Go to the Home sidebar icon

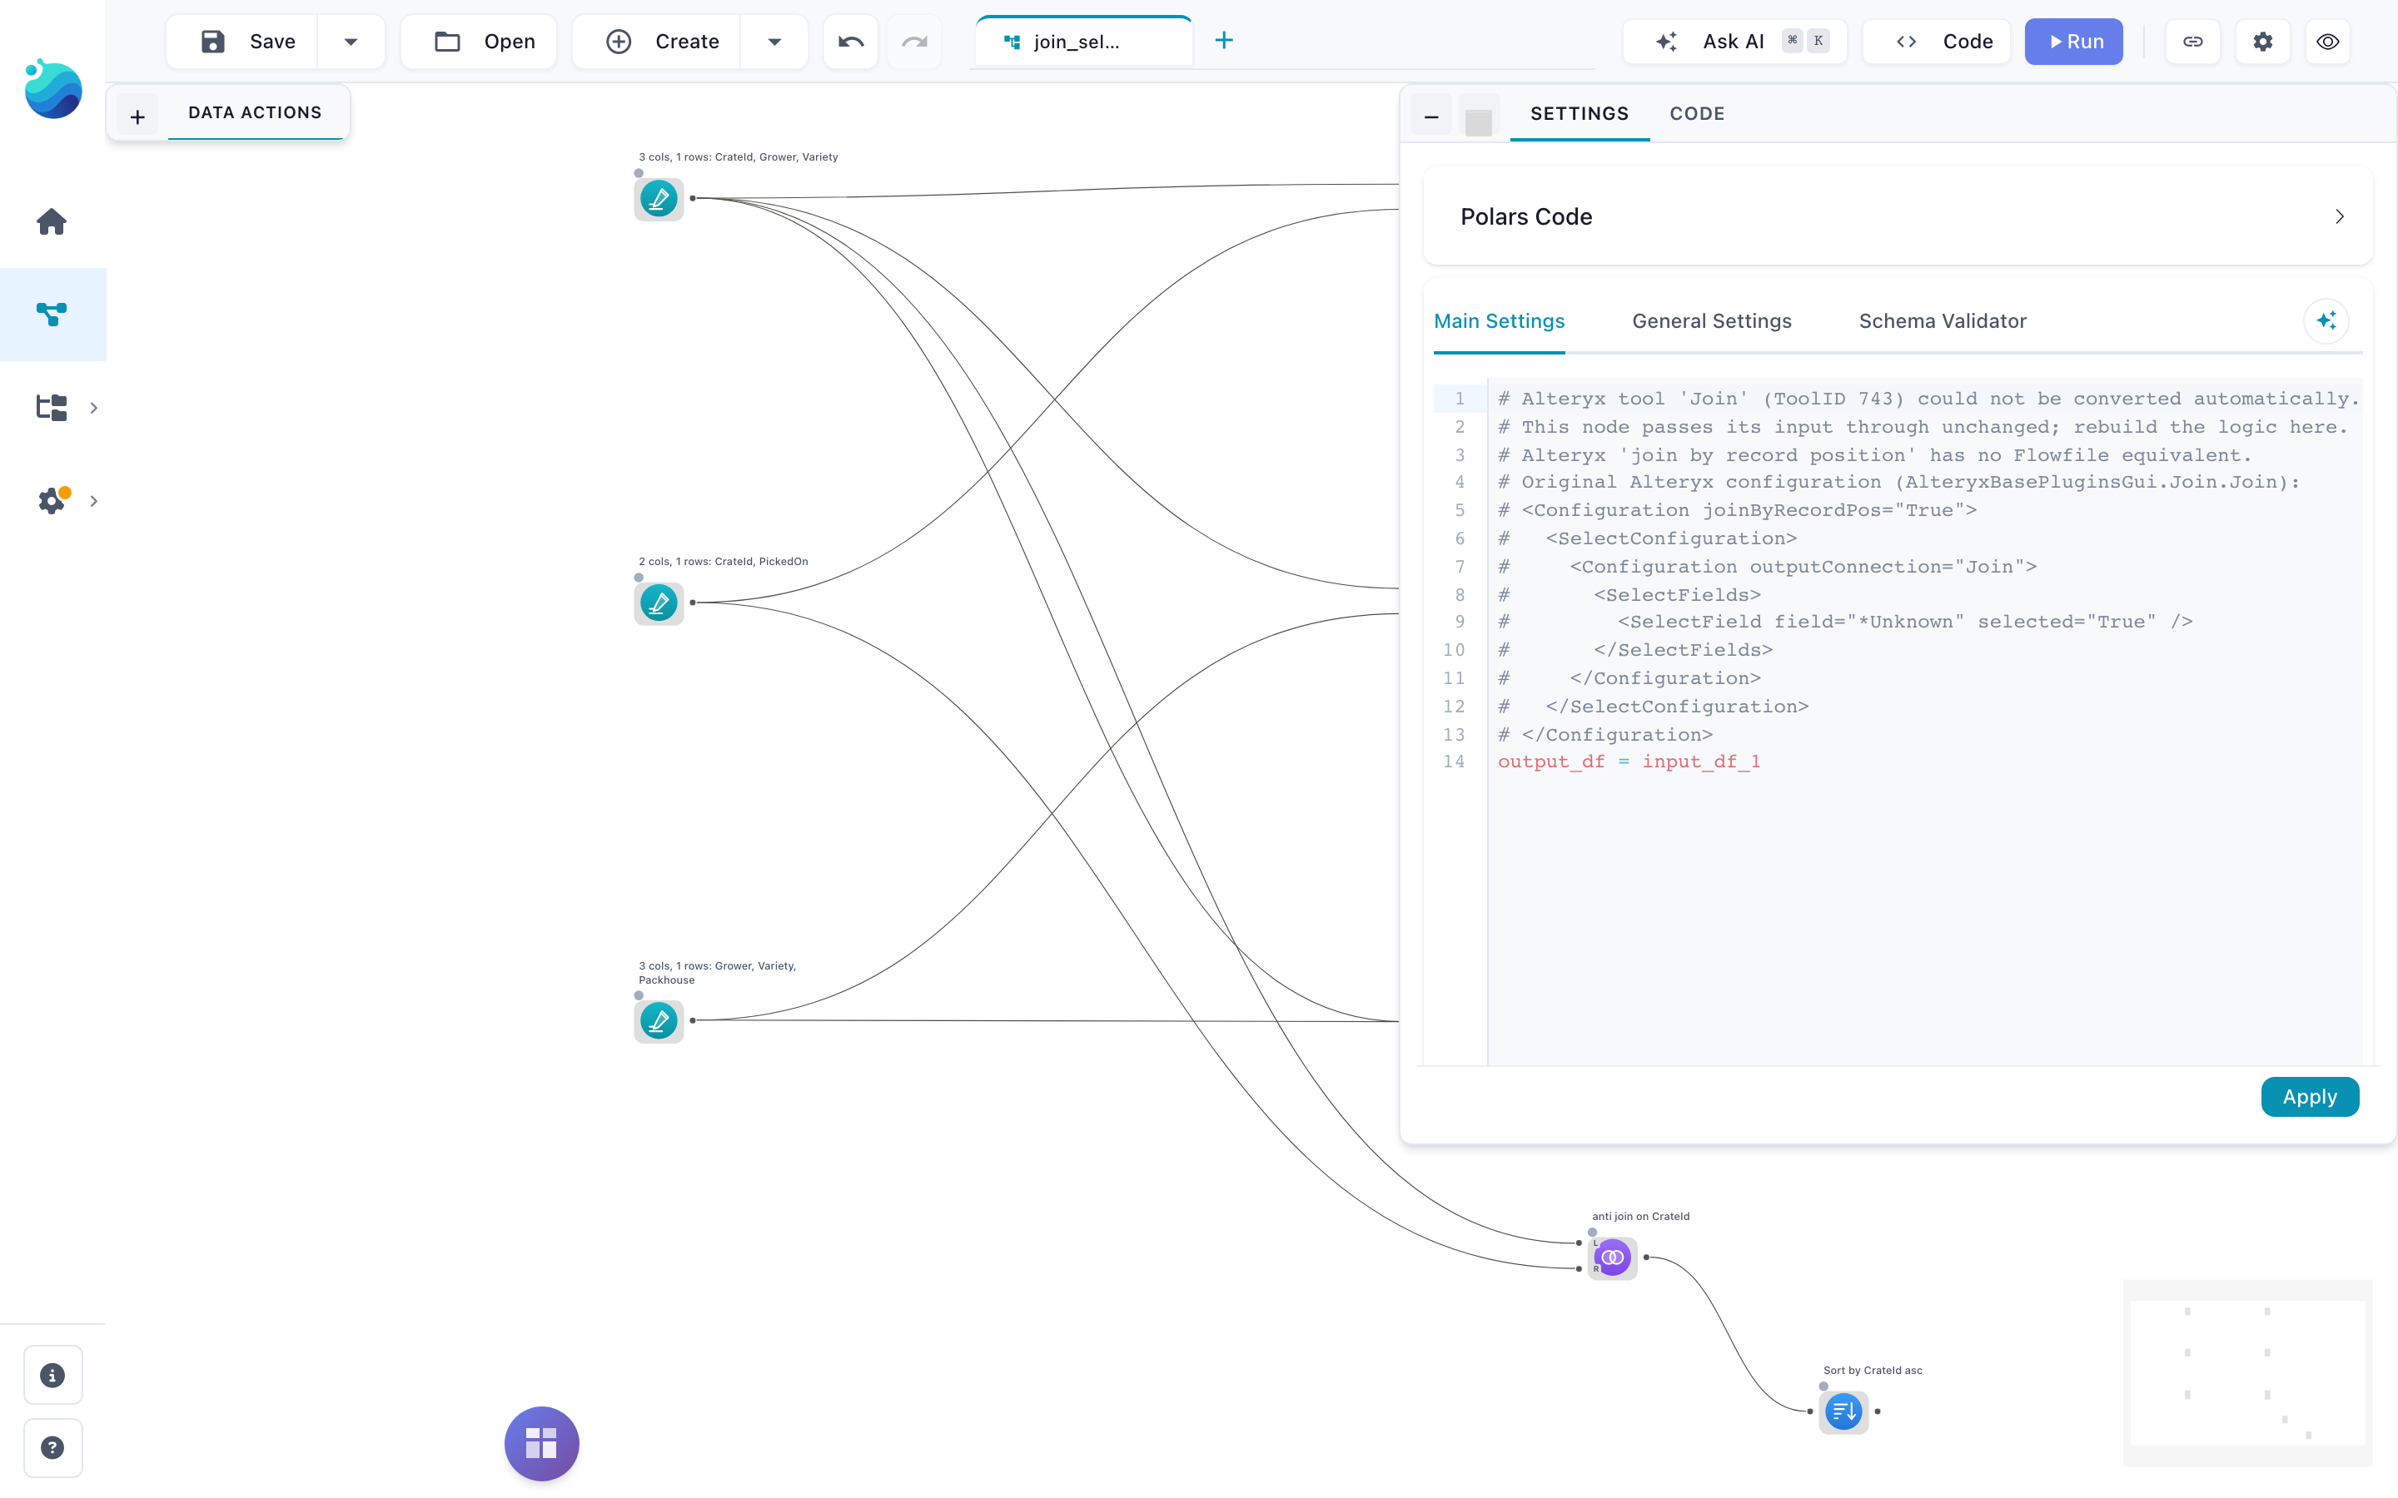tap(52, 221)
